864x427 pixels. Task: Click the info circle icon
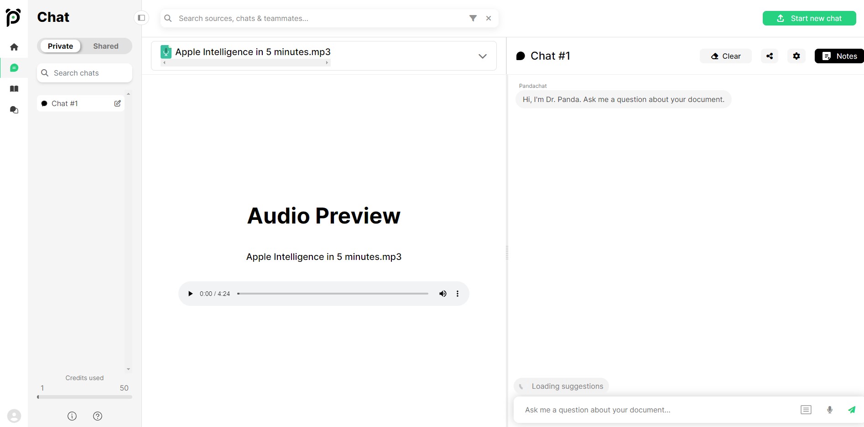(x=72, y=416)
